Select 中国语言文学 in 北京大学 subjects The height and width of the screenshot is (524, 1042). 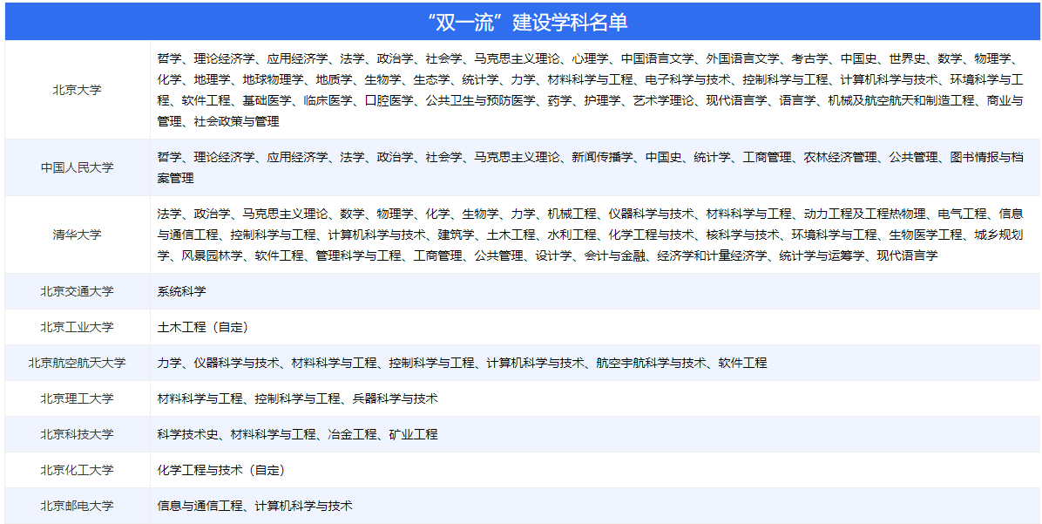click(657, 58)
